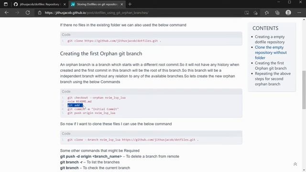Open the tab actions menu icon

pos(6,4)
